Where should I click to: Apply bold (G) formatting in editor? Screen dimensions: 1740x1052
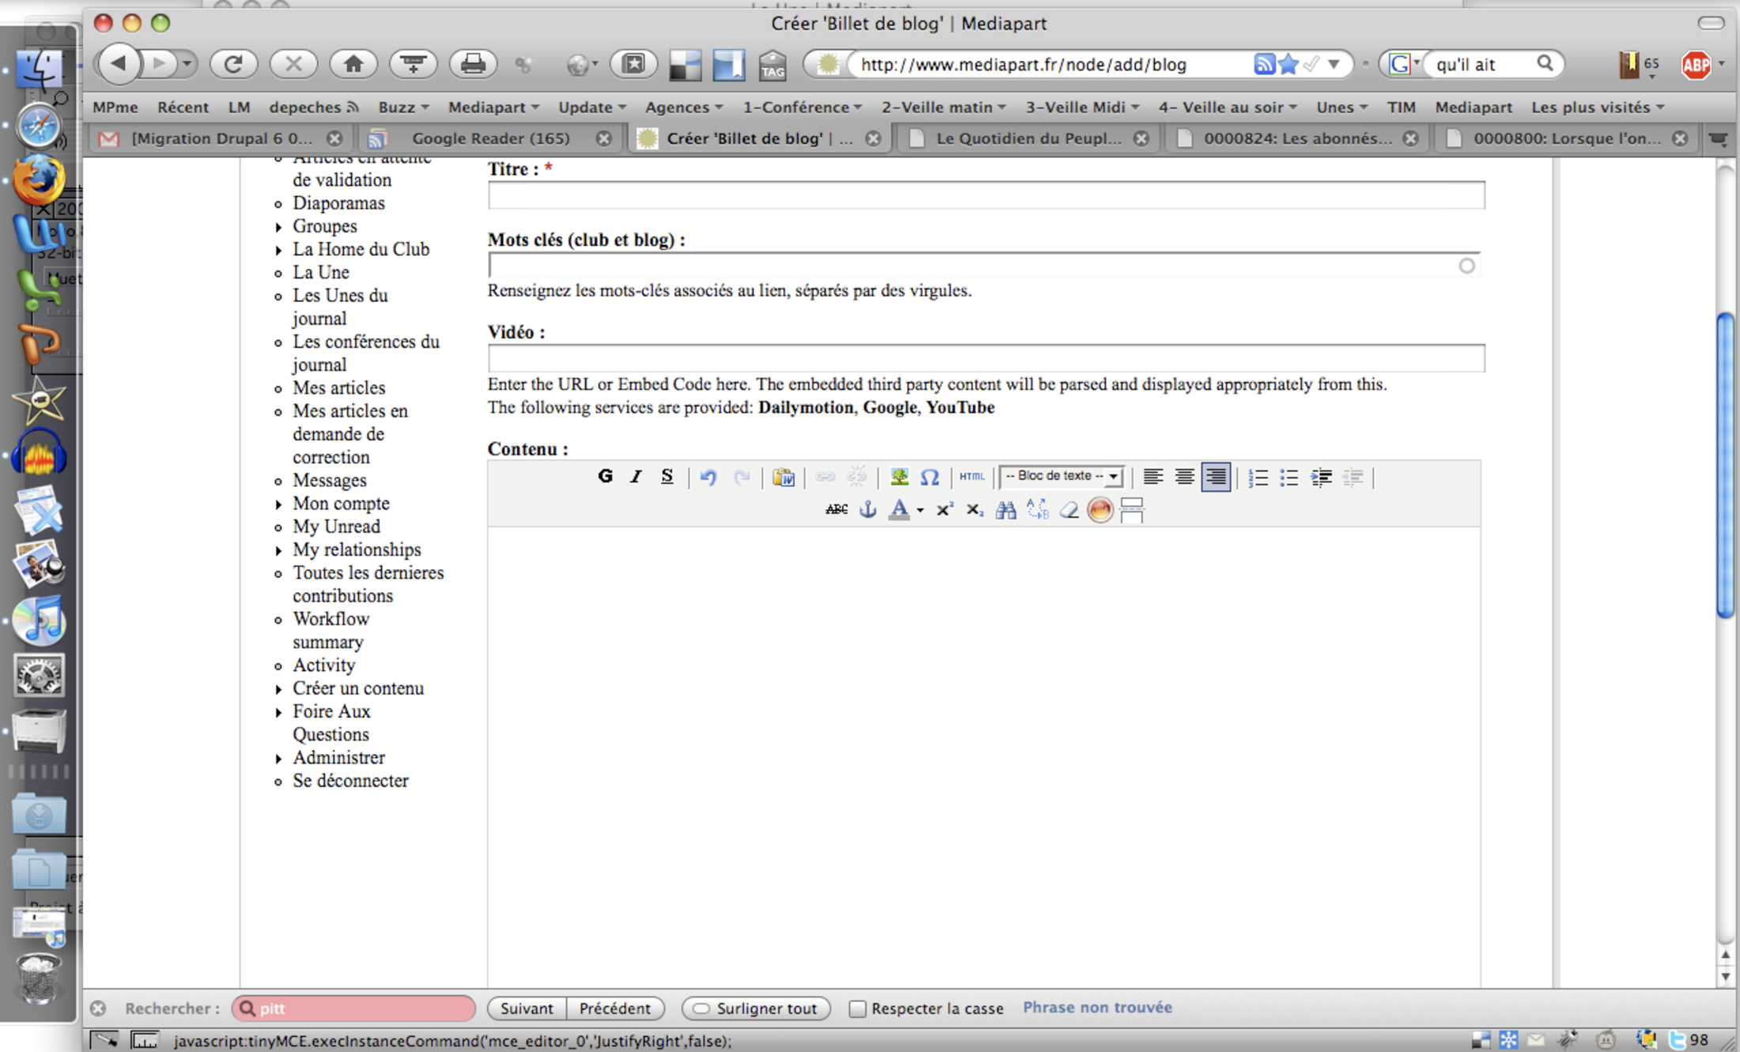click(x=605, y=477)
